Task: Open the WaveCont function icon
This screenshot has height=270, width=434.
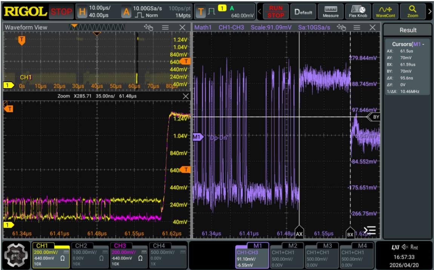Action: [385, 12]
